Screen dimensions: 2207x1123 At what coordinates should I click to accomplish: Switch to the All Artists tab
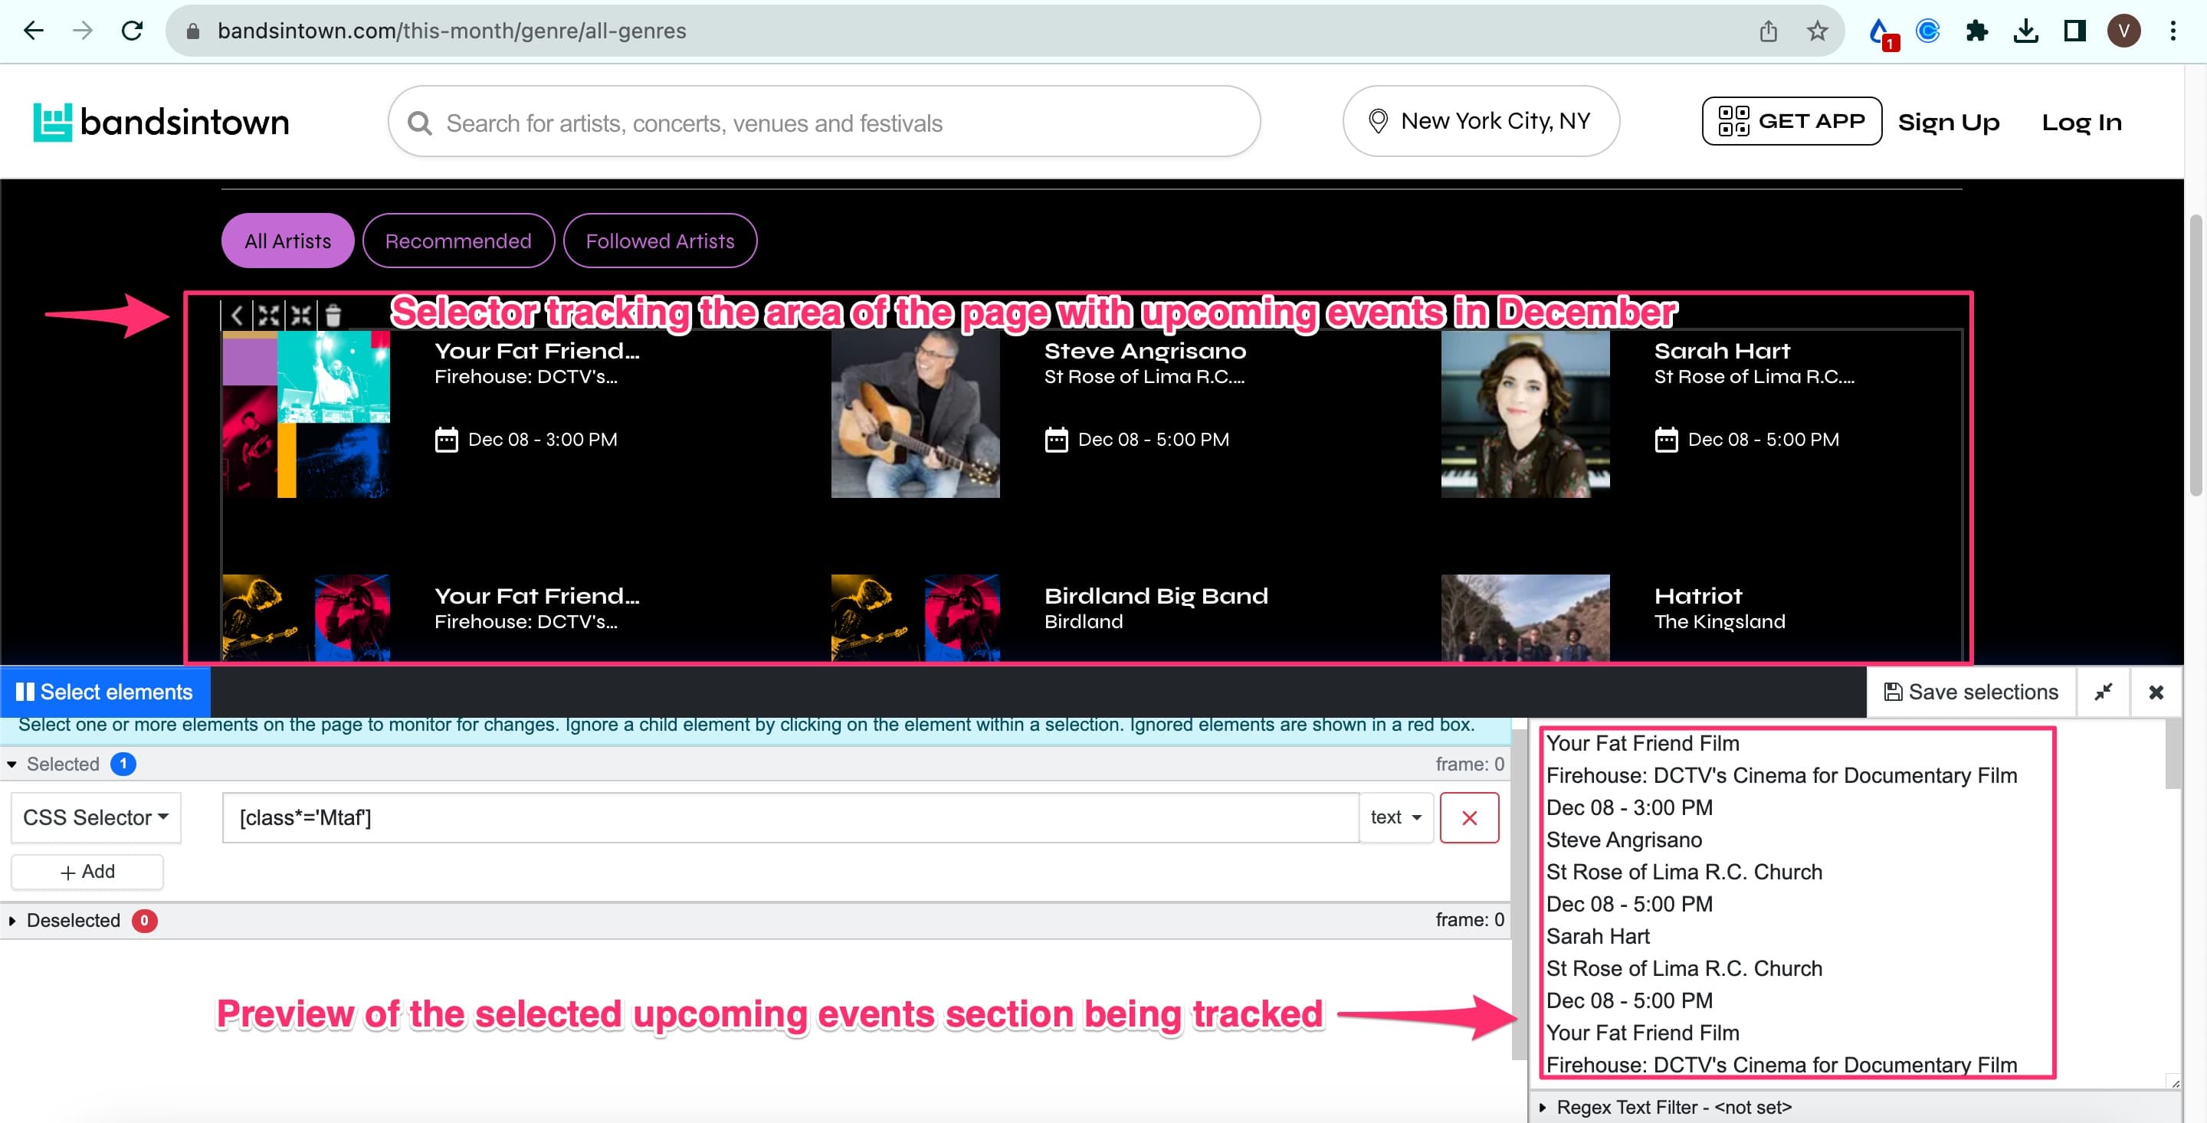[287, 241]
